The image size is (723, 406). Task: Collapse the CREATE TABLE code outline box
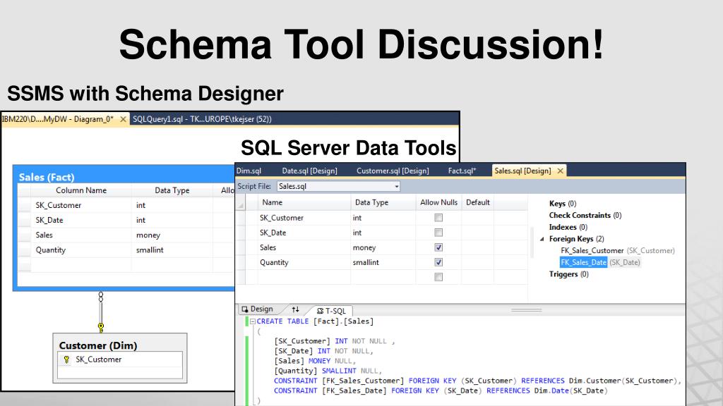(250, 321)
